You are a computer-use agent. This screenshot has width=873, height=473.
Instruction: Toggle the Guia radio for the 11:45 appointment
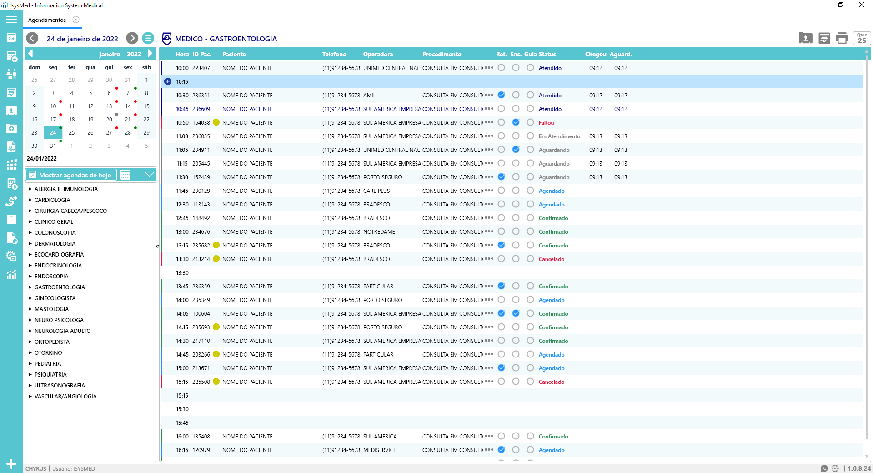point(530,191)
